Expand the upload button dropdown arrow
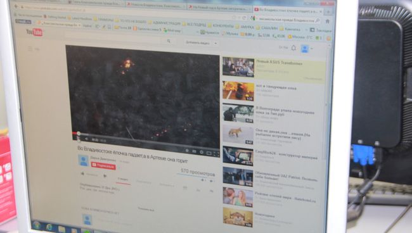Screen dimensions: 412x233 coord(216,43)
